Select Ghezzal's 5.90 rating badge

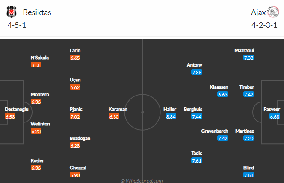click(x=75, y=175)
